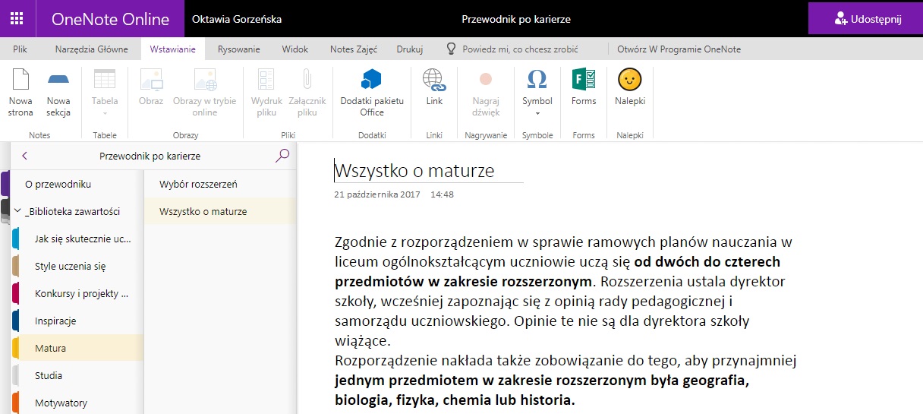Screen dimensions: 923x414
Task: Open the Symbol dropdown in the ribbon
Action: (537, 93)
